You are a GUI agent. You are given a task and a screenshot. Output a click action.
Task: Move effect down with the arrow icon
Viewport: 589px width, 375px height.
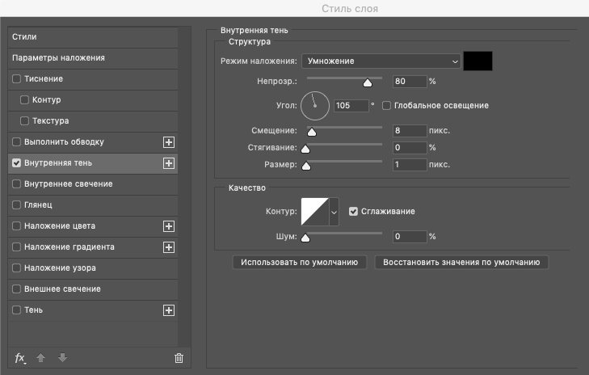pos(62,358)
